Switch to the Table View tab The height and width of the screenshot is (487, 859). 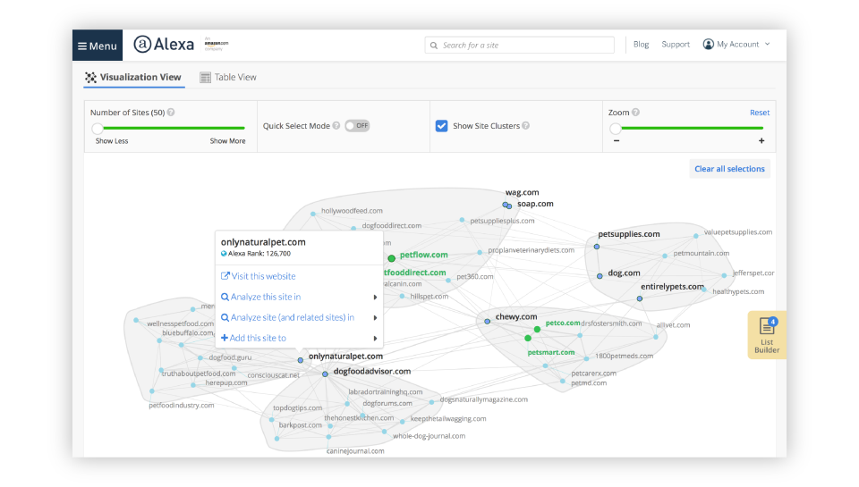pyautogui.click(x=228, y=78)
